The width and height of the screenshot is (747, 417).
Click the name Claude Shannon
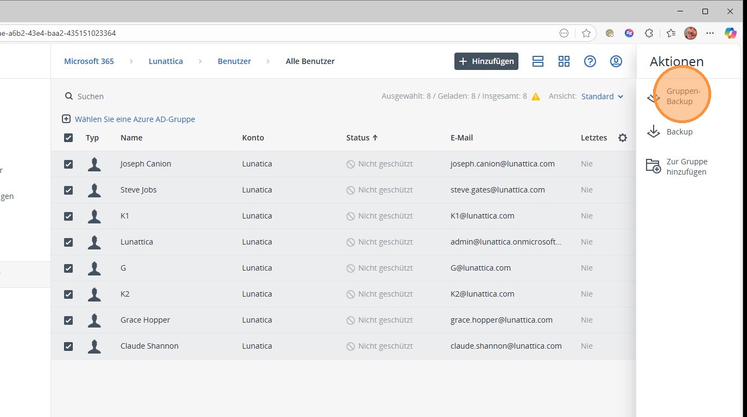(149, 346)
